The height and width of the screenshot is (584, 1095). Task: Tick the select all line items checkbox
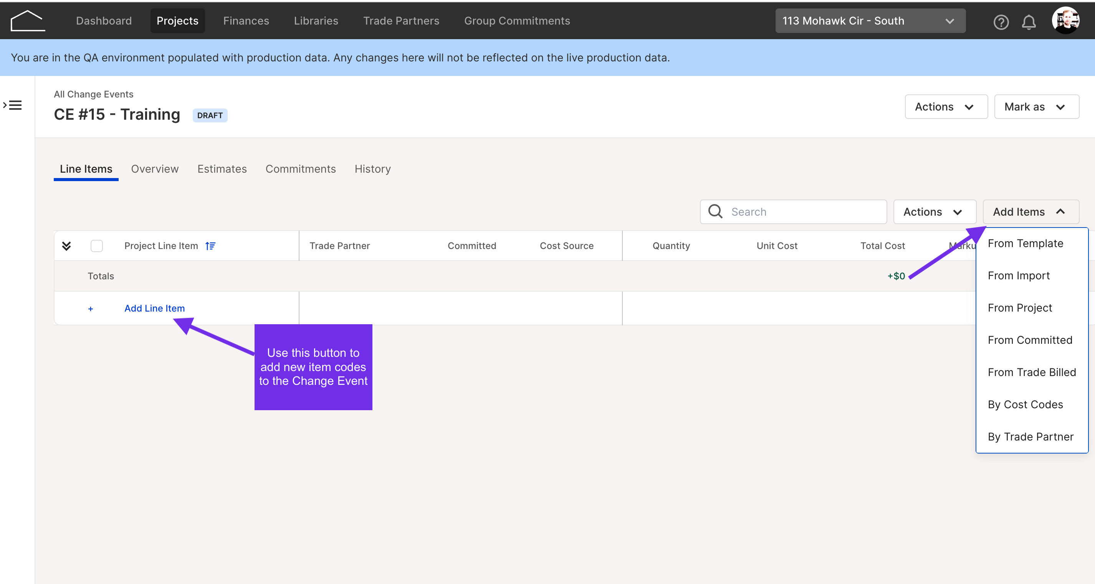coord(96,246)
